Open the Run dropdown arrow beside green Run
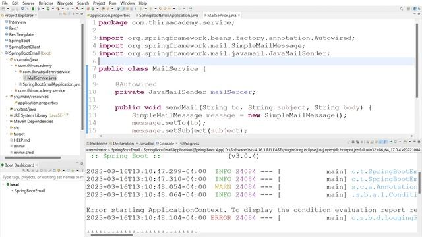The height and width of the screenshot is (237, 422). coord(53,9)
